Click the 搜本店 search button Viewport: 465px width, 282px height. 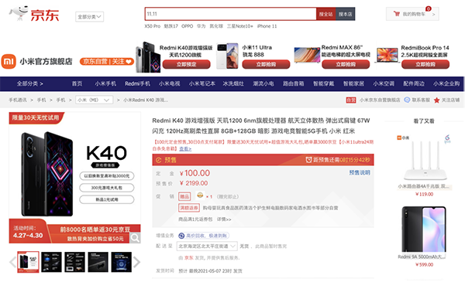[x=345, y=14]
